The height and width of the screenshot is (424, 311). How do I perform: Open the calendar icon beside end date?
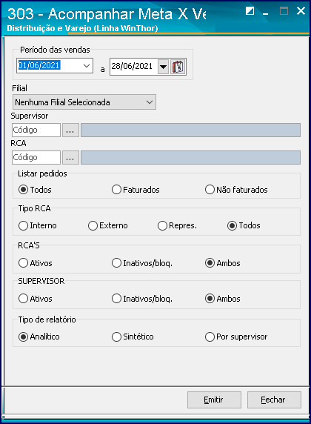pyautogui.click(x=178, y=67)
